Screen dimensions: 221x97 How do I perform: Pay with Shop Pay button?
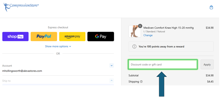point(15,37)
